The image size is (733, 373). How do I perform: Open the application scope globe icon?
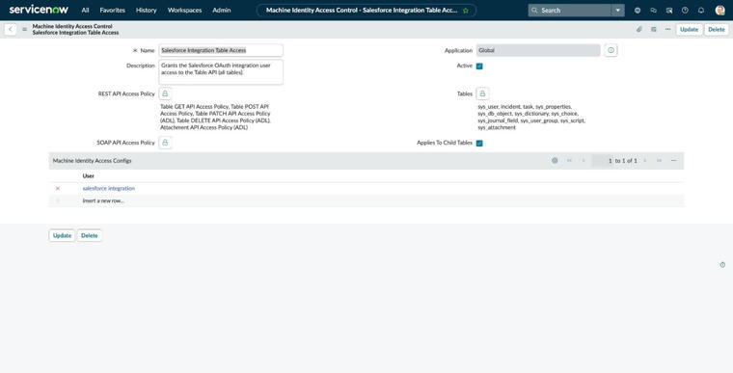638,11
